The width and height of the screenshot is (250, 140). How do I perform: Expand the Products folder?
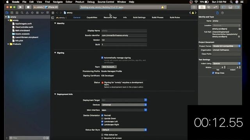click(8, 44)
